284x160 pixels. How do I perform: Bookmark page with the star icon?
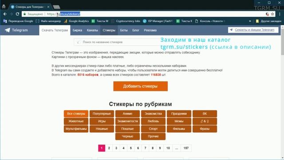coord(272,14)
